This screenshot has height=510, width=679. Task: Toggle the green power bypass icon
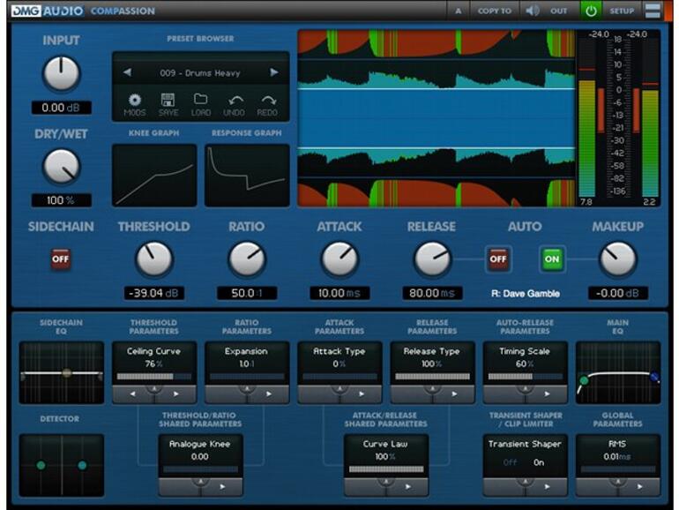coord(590,11)
